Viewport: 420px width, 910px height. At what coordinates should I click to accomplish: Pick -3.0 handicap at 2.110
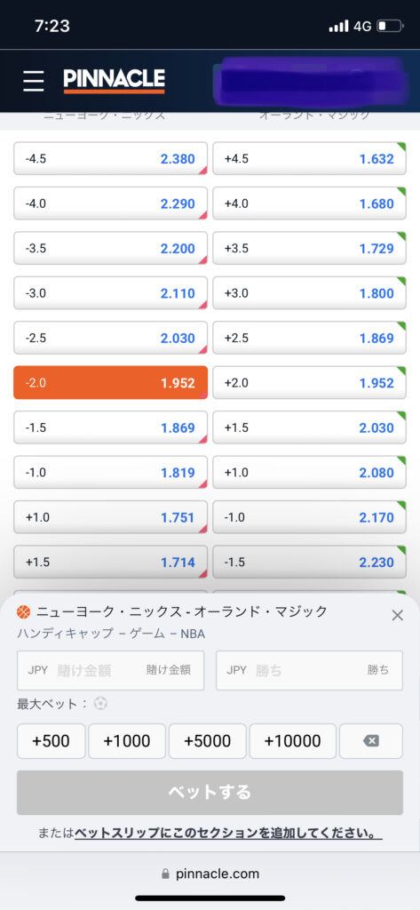110,293
